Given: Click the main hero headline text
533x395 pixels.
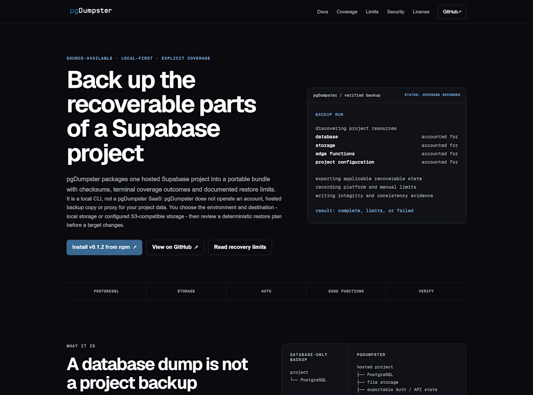Looking at the screenshot, I should pos(161,117).
